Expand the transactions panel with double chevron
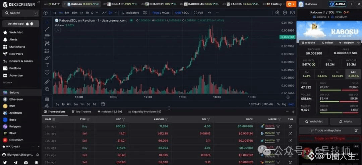Image resolution: width=362 pixels, height=165 pixels. 293,112
